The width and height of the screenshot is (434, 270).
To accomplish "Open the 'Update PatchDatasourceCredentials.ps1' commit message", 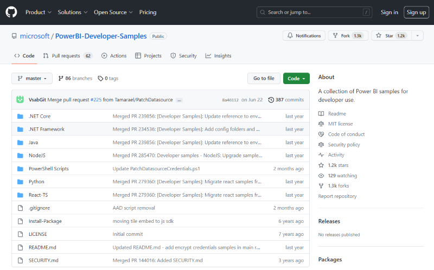I will click(x=156, y=169).
